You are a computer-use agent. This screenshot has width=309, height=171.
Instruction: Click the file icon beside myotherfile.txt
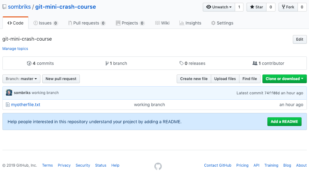pos(8,105)
